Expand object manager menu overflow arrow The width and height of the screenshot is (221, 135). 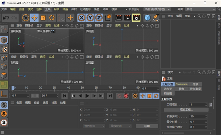pyautogui.click(x=194, y=16)
